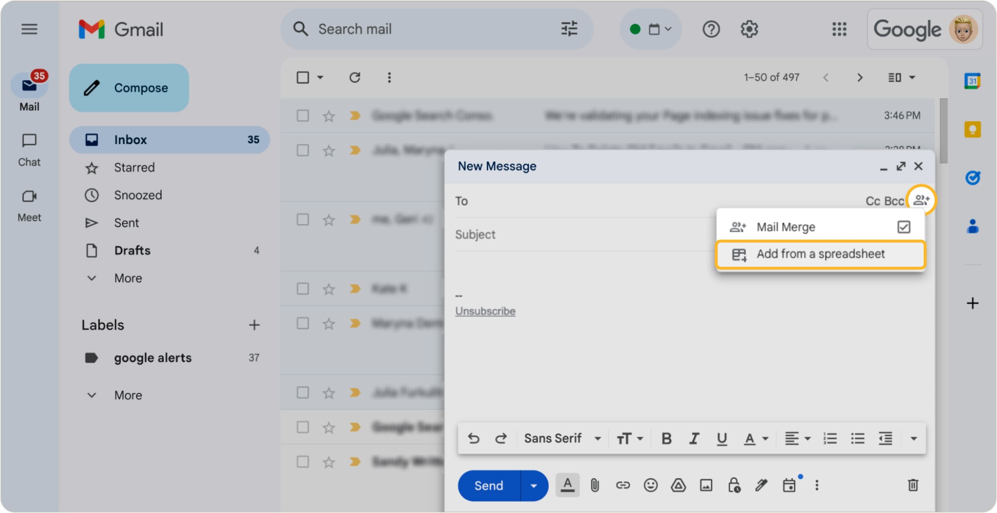Open the send options dropdown arrow
This screenshot has width=997, height=513.
click(533, 486)
